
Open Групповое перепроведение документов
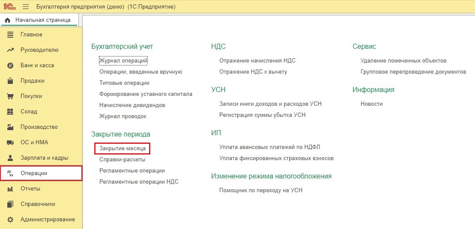tap(413, 72)
